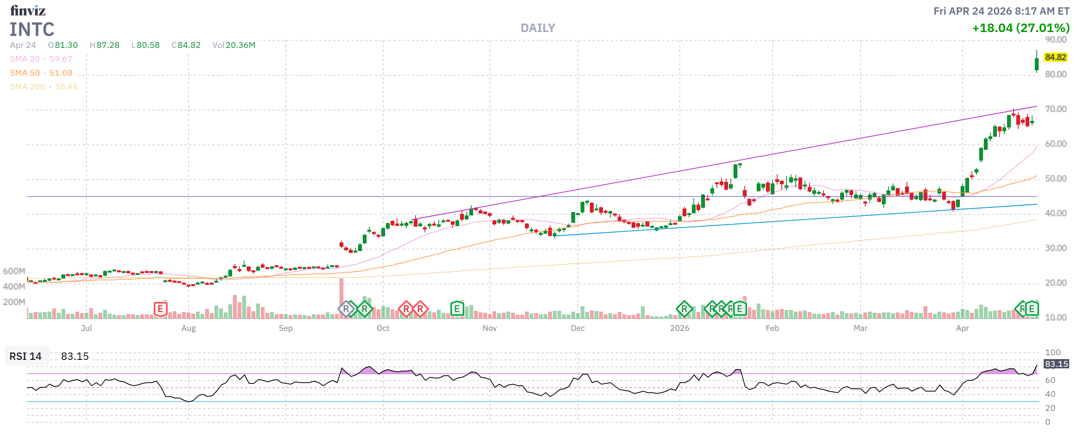Toggle the SMA 20 overlay label

25,59
